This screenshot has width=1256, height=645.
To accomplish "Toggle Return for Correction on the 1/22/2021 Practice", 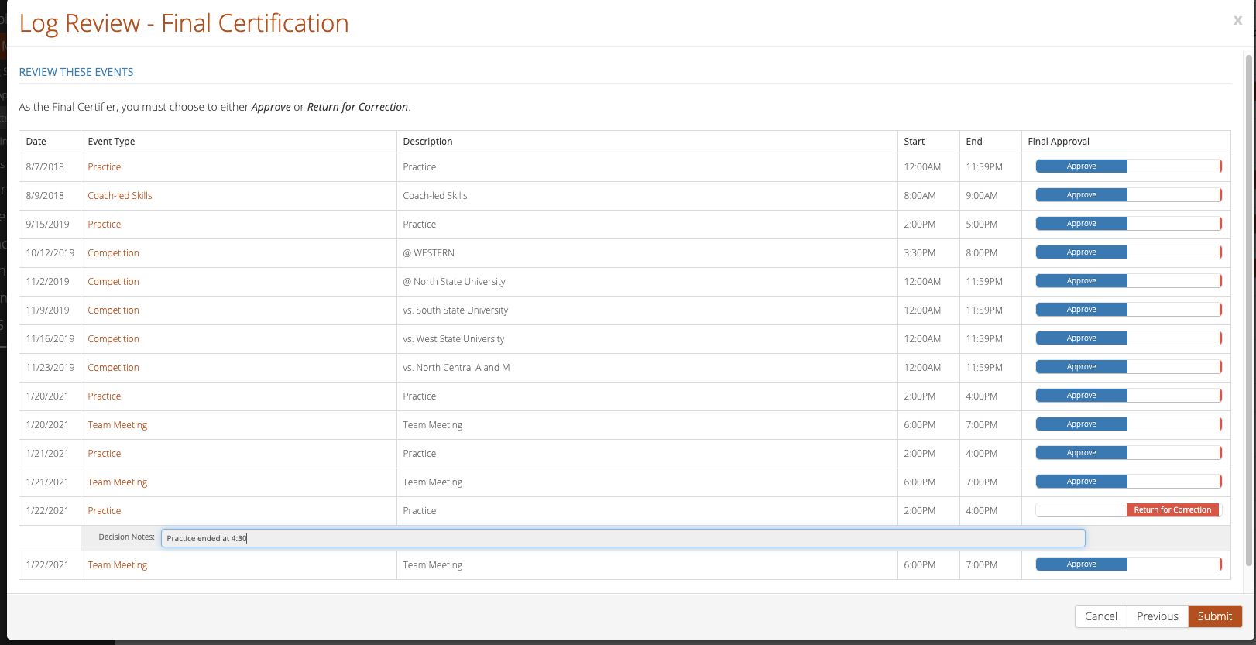I will (x=1128, y=510).
